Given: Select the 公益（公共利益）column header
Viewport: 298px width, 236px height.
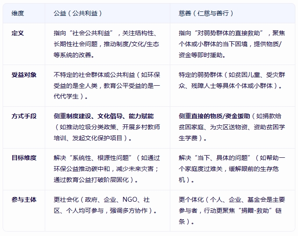Looking at the screenshot, I should [78, 13].
